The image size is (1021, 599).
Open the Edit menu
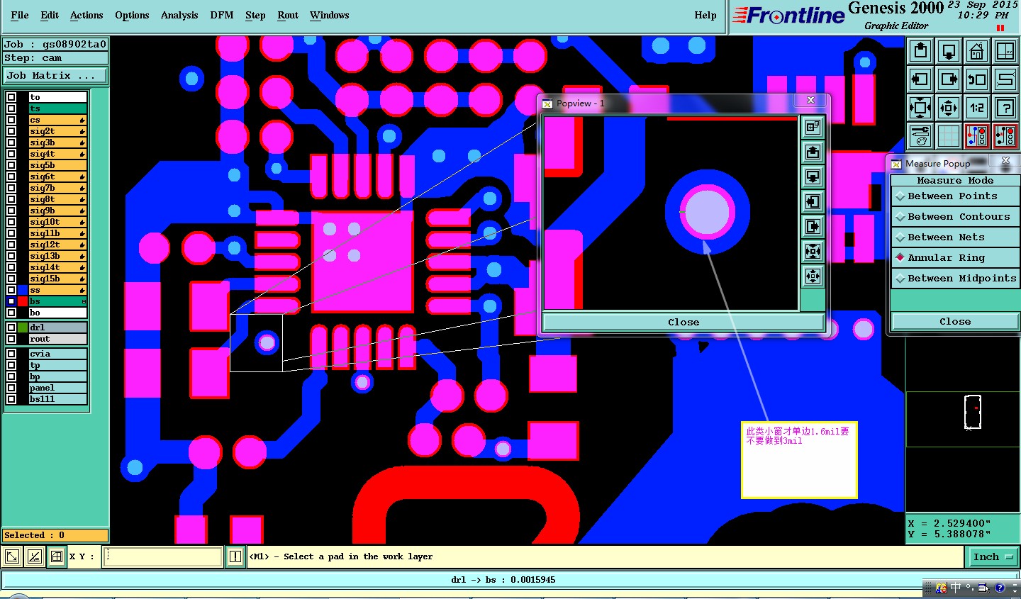tap(50, 15)
